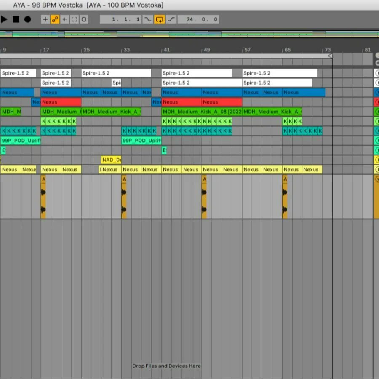Click the loop brace end handle near bar 73
Image resolution: width=379 pixels, height=379 pixels.
330,56
